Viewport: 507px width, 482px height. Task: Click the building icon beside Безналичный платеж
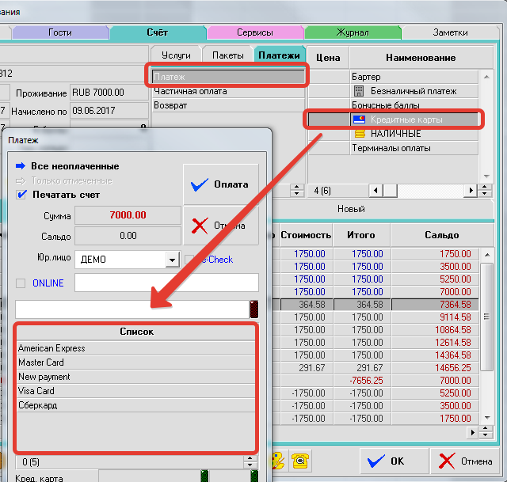[x=358, y=91]
